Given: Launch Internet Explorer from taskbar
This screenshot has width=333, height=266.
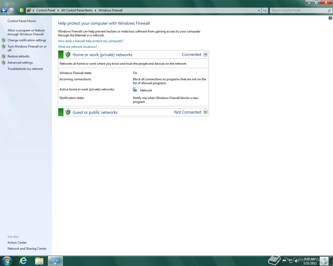Looking at the screenshot, I should click(x=23, y=261).
